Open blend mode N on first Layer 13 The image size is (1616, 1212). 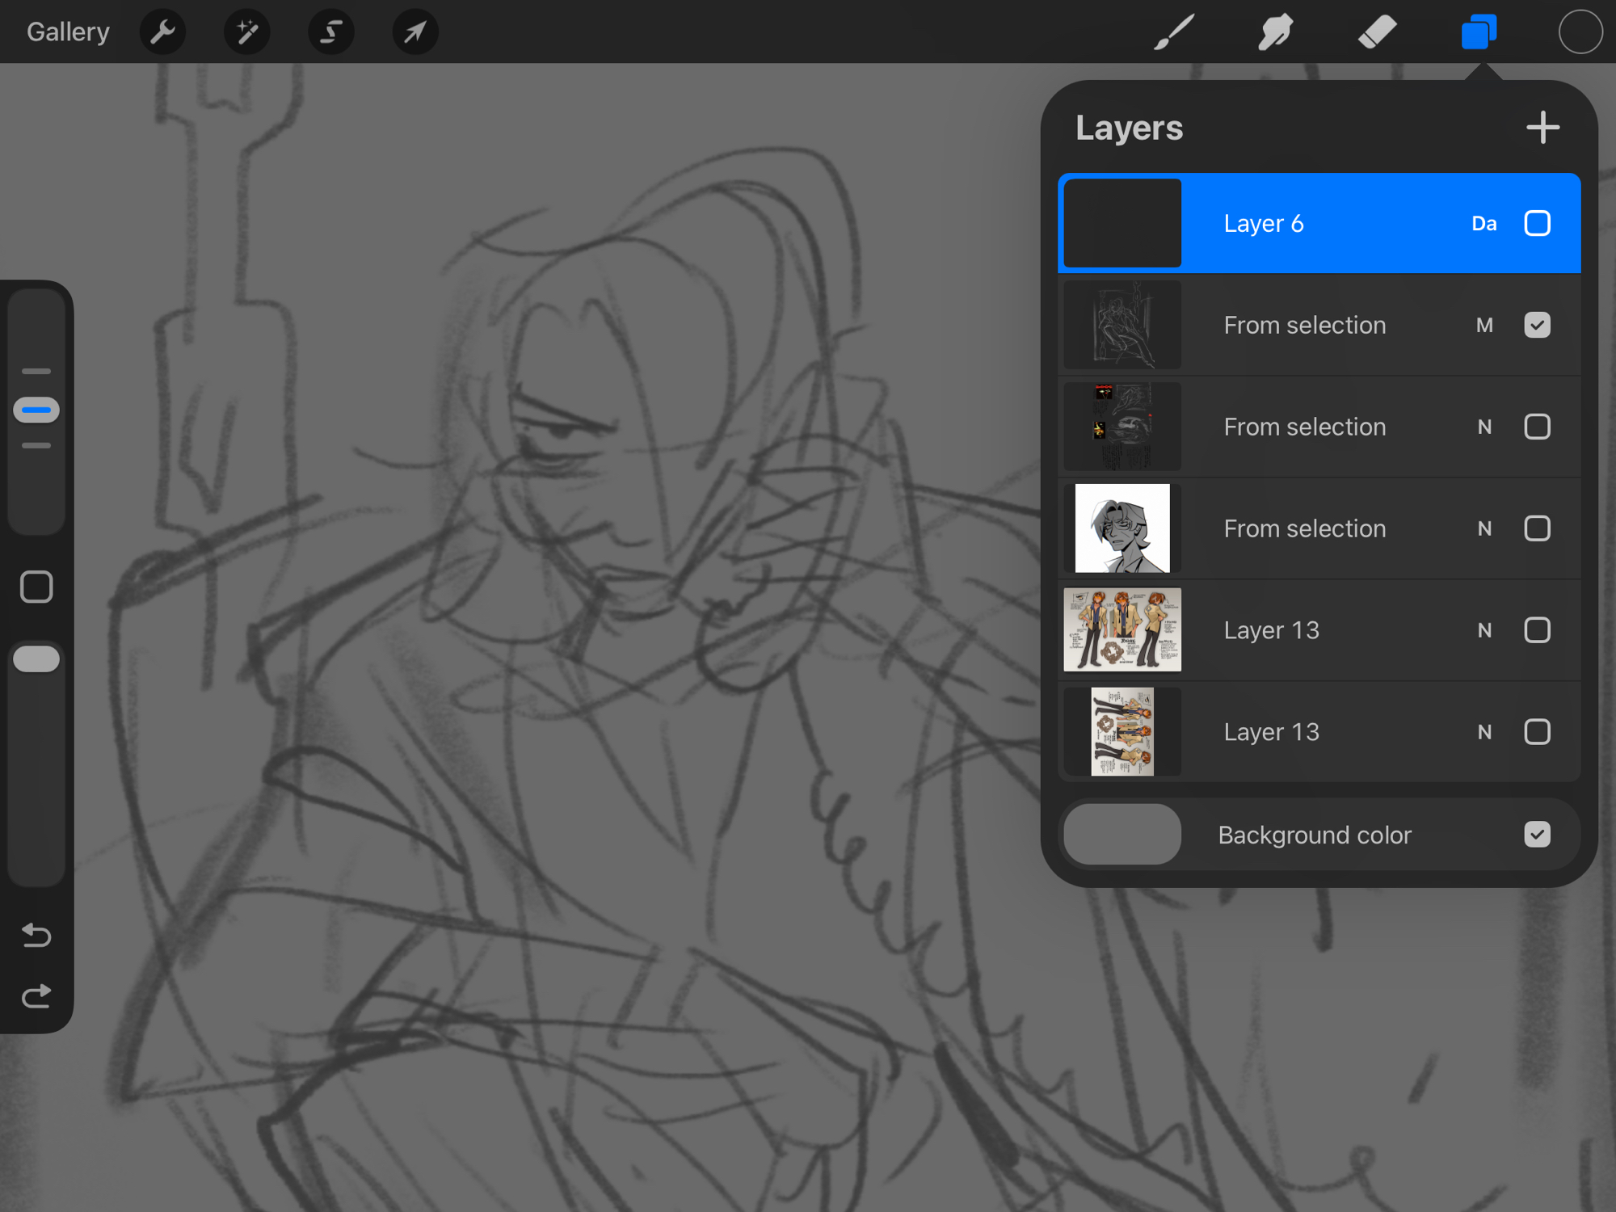[x=1483, y=630]
